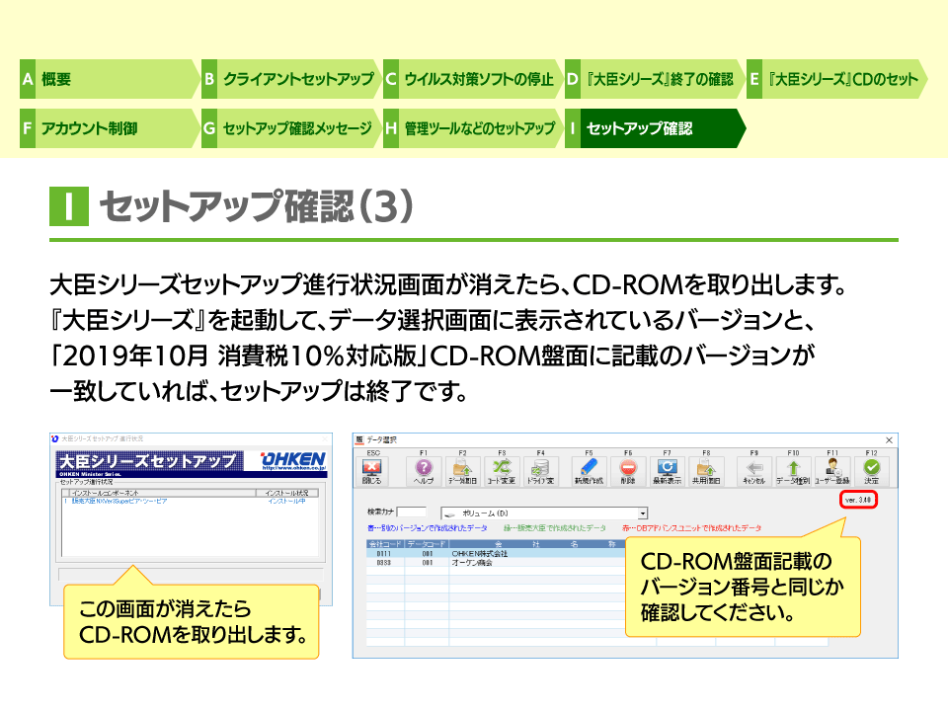Click the ver. 3.40 version label
Viewport: 948px width, 711px height.
pos(858,500)
